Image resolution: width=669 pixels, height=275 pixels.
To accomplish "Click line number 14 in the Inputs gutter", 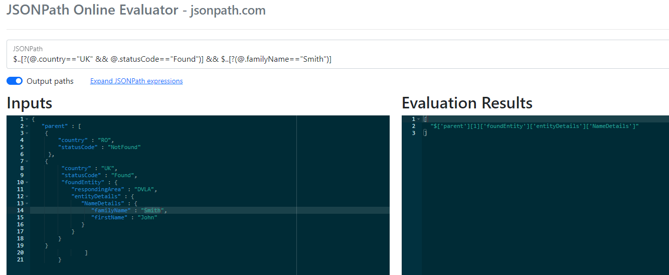I will tap(20, 210).
